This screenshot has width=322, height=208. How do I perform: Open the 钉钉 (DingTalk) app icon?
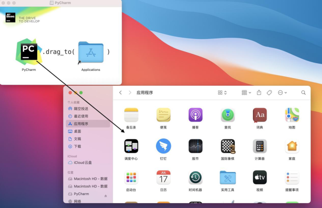(x=163, y=146)
